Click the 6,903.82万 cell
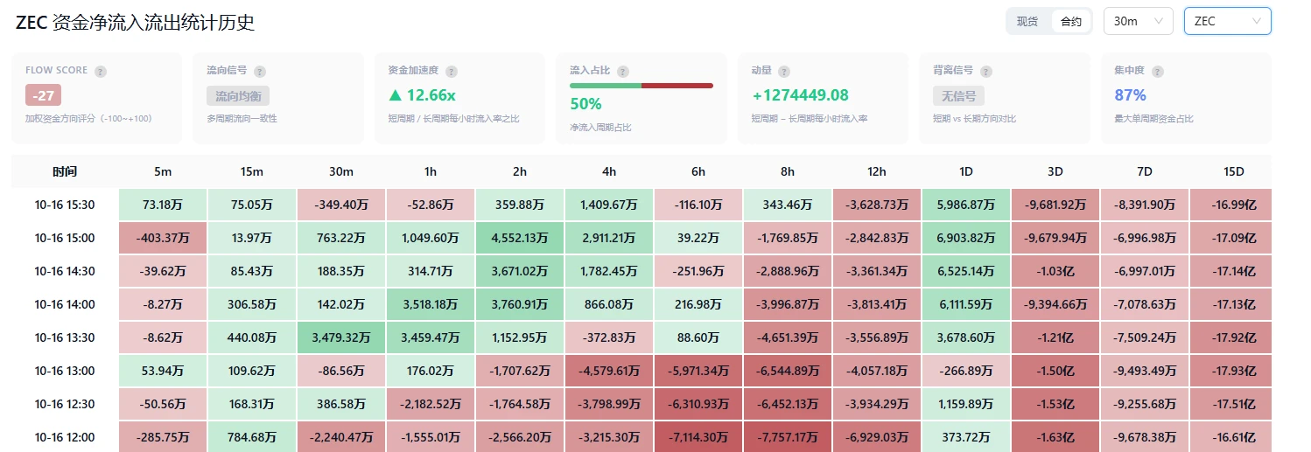This screenshot has height=452, width=1311. [966, 238]
